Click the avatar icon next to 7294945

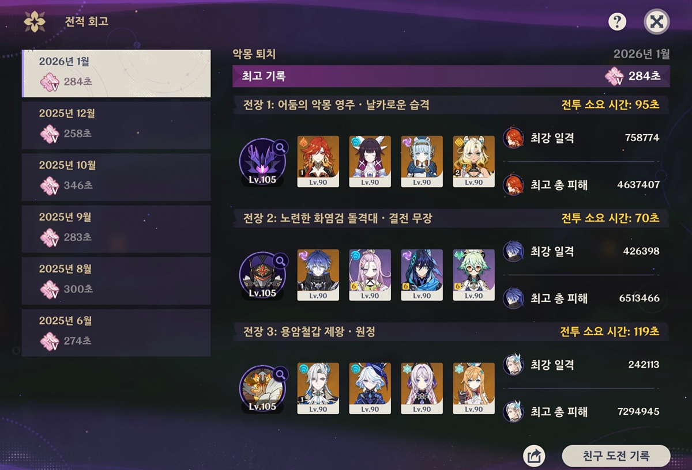coord(513,412)
